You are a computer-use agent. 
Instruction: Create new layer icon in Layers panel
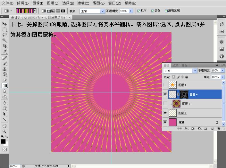212,129
